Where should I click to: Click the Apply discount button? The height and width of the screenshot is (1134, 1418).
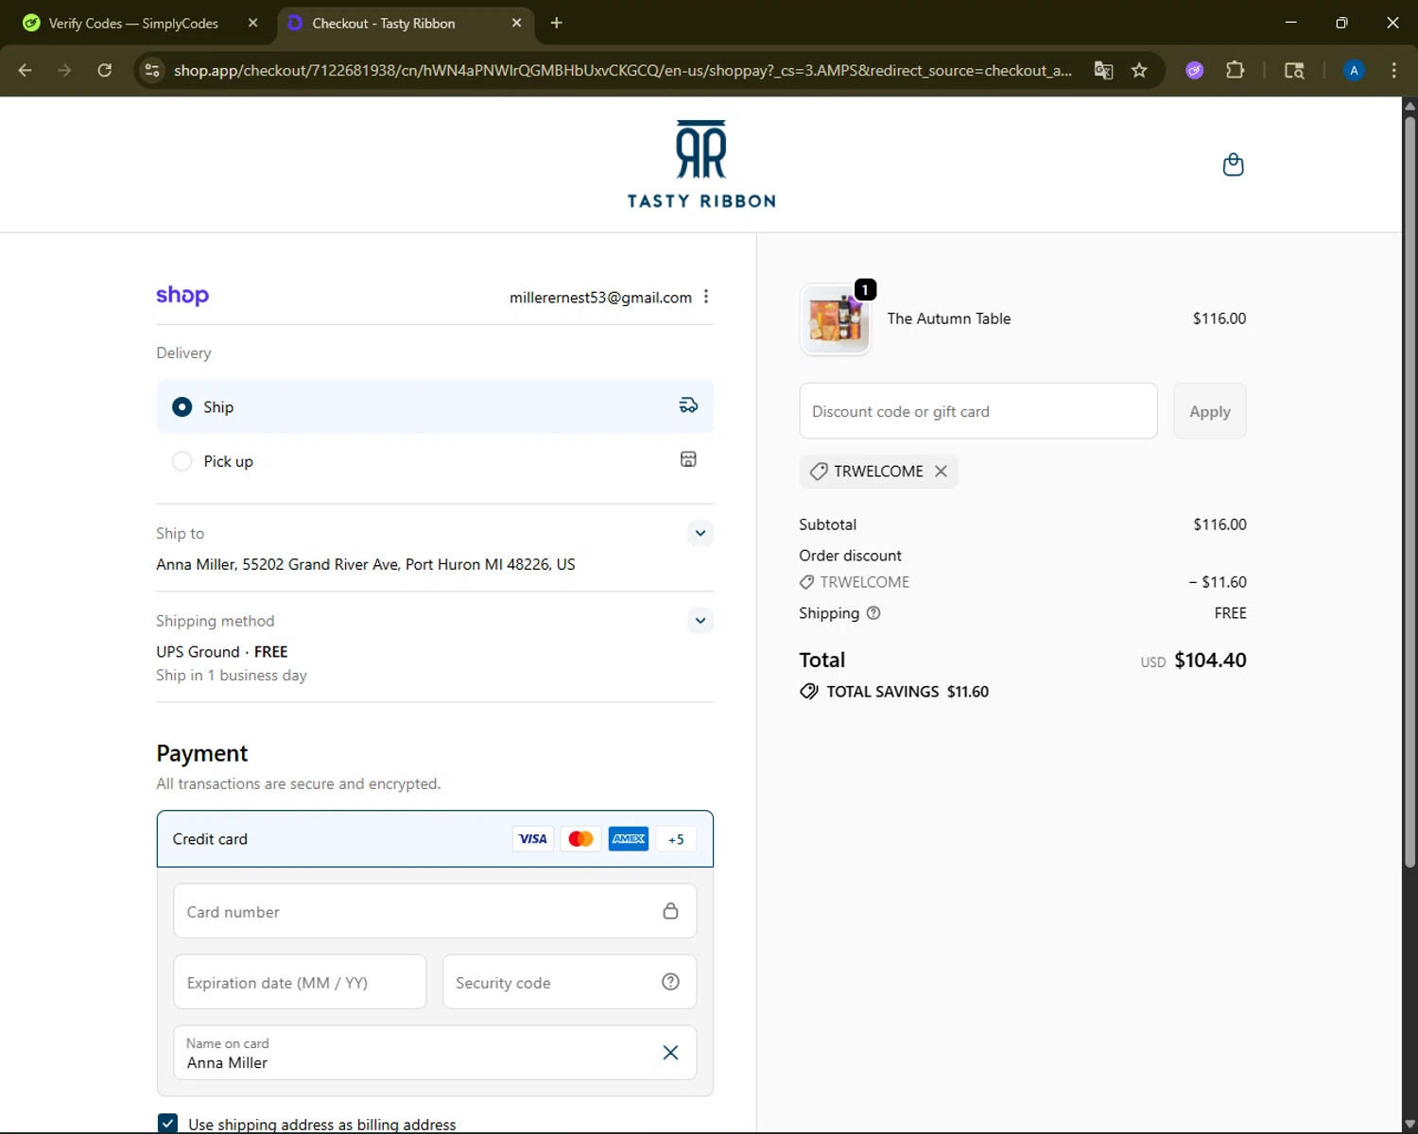[x=1209, y=411]
